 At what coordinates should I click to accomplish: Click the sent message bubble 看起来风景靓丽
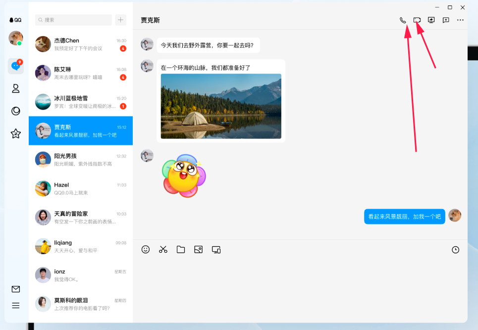click(404, 217)
